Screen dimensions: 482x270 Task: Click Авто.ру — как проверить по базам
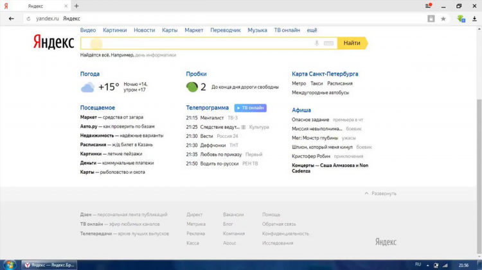tap(117, 126)
